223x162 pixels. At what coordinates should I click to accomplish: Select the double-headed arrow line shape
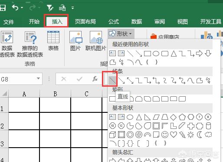[130, 81]
